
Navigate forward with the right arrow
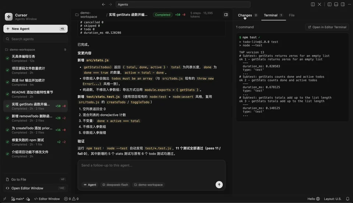point(110,4)
